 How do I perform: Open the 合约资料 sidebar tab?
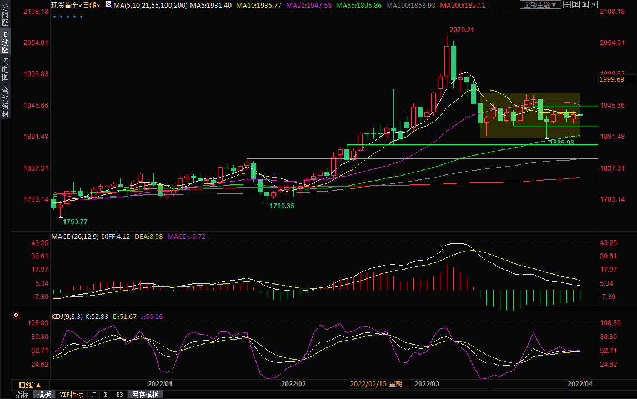click(x=5, y=102)
